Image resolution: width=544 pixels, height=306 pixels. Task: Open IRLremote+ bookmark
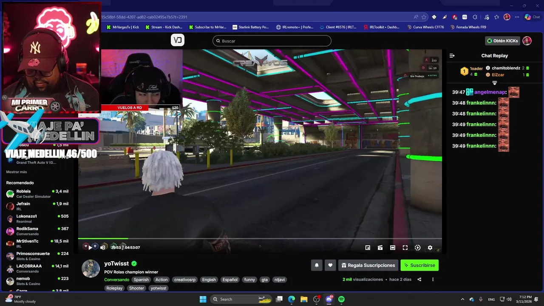pos(295,27)
